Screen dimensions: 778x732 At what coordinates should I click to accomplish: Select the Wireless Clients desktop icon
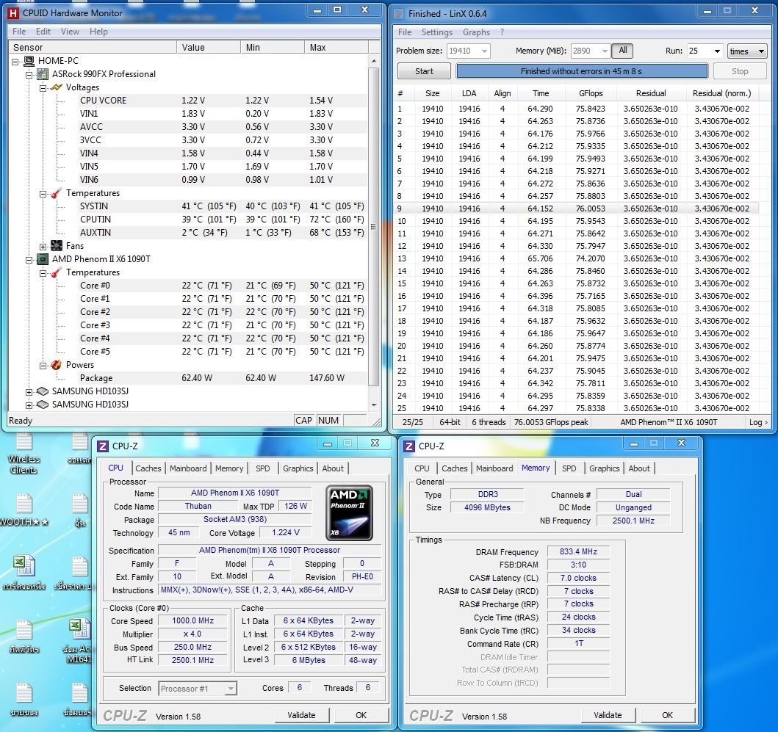click(x=24, y=453)
